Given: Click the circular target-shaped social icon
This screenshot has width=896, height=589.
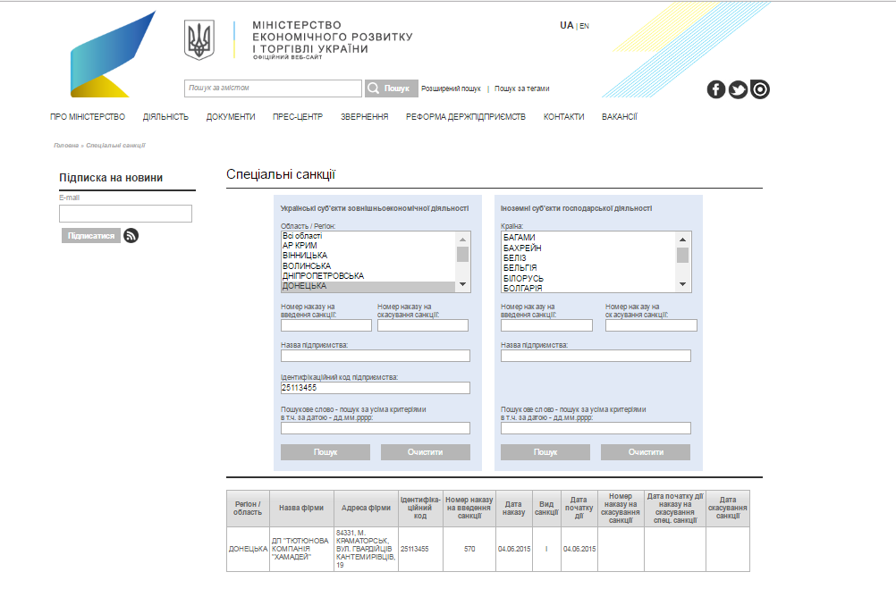Looking at the screenshot, I should 760,89.
